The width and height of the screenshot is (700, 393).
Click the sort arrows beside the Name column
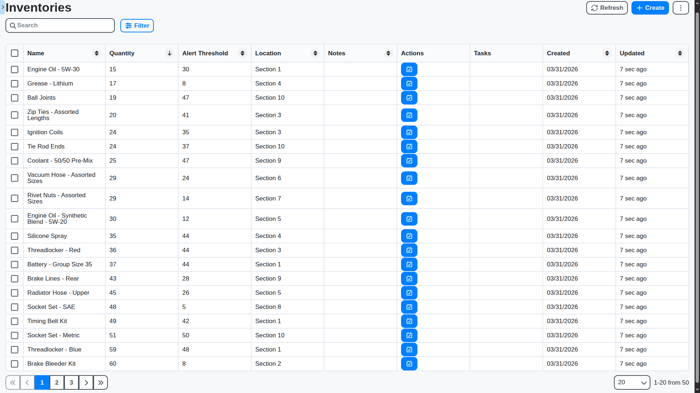[96, 53]
